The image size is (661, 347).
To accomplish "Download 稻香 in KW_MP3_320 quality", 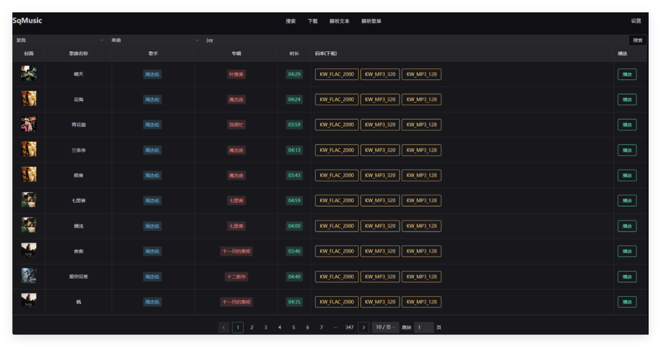I will tap(380, 175).
